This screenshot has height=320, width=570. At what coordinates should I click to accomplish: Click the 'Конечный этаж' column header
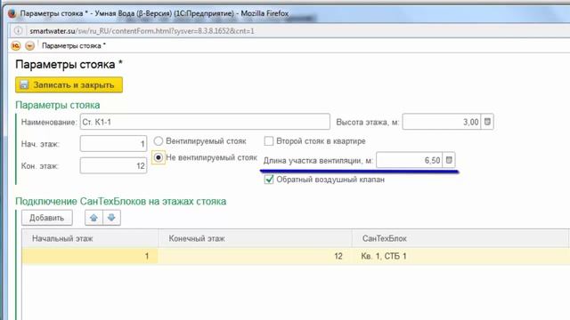point(256,238)
